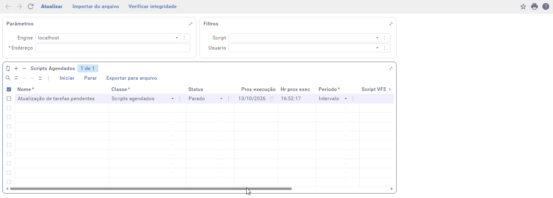Sort by the Classe column header
The width and height of the screenshot is (553, 198).
tap(119, 89)
